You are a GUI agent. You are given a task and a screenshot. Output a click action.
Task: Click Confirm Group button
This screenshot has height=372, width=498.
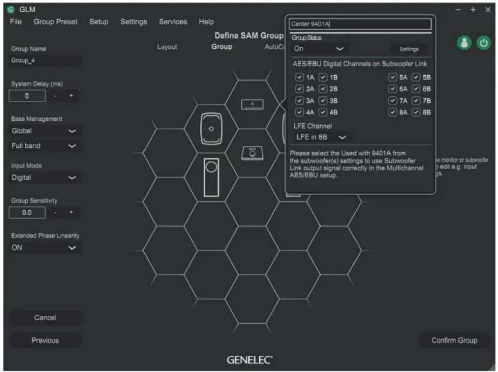point(454,340)
